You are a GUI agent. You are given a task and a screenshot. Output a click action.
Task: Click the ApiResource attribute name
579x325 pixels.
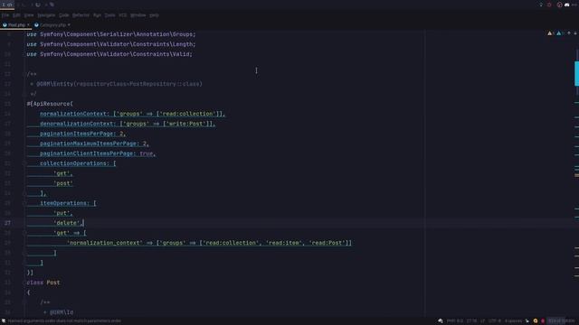52,104
